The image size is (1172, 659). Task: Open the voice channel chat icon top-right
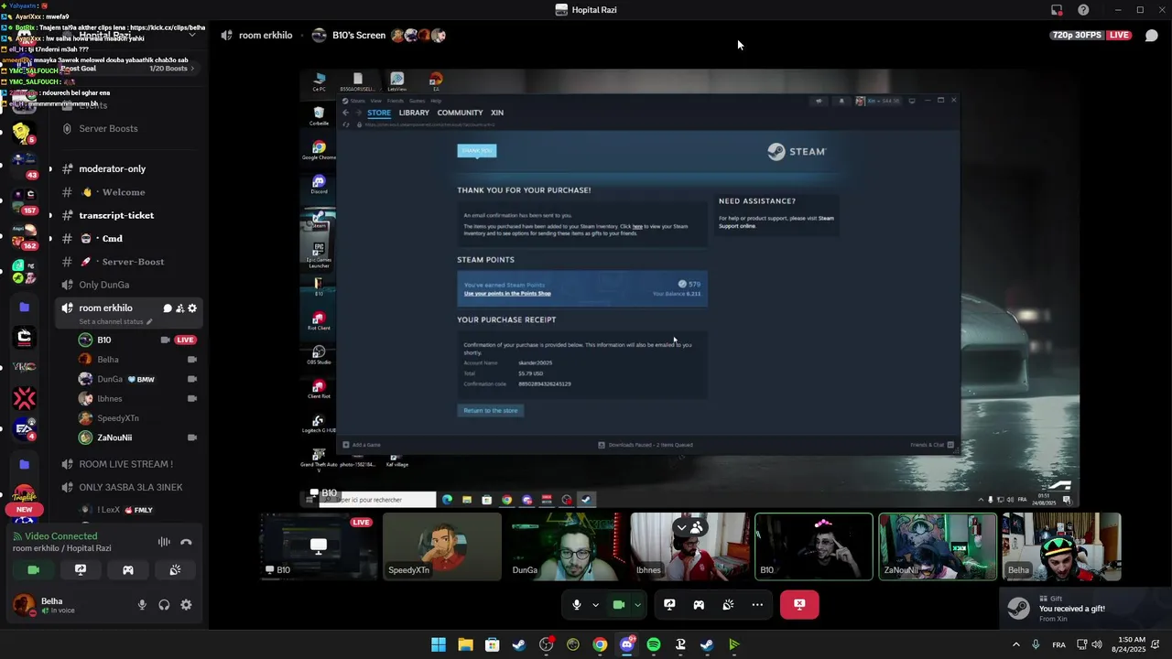tap(1152, 36)
